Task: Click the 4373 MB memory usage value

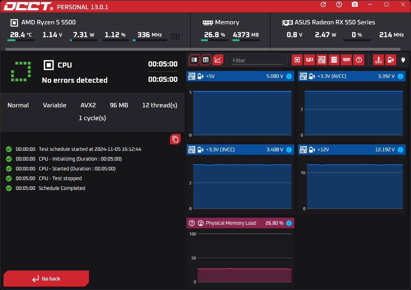Action: [246, 35]
